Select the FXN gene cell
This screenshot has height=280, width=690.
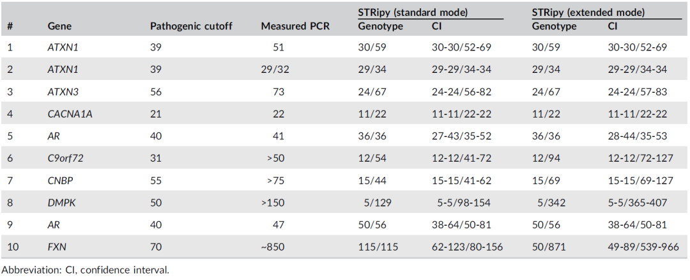point(57,247)
